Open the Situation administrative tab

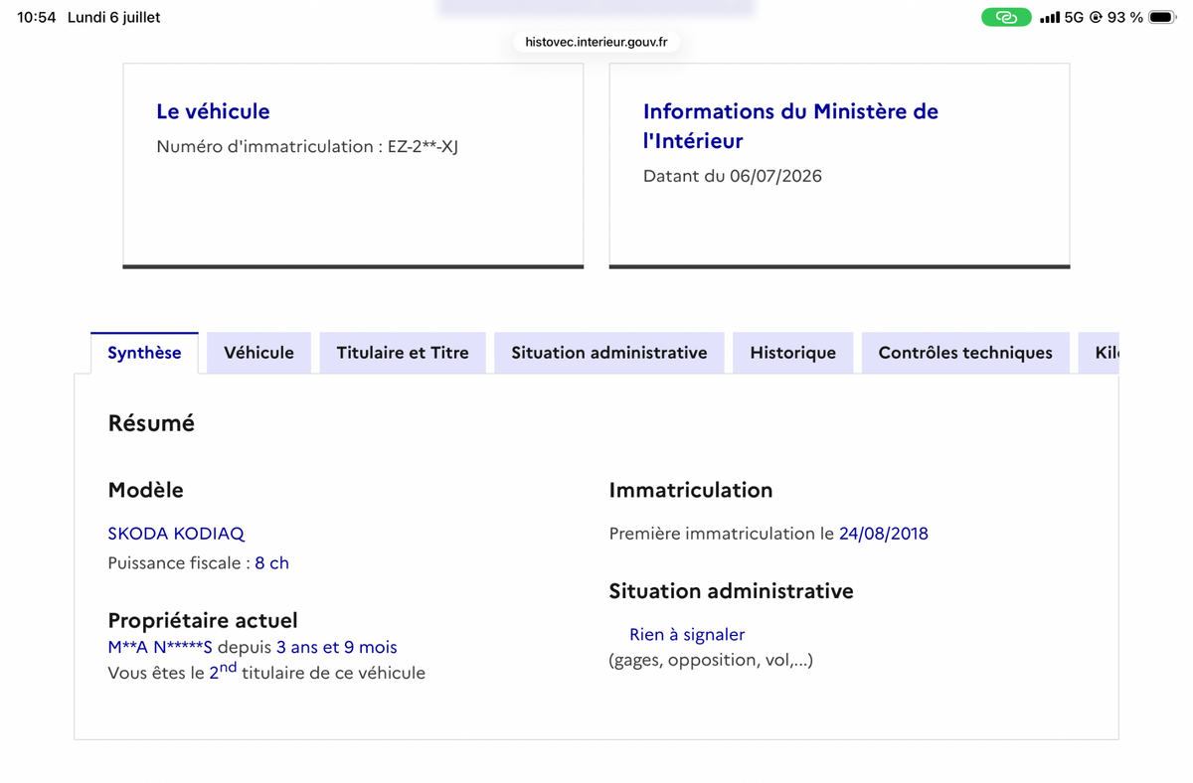point(609,353)
